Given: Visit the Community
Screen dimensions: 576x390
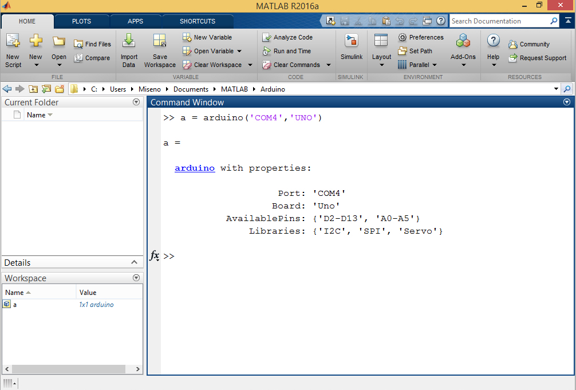Looking at the screenshot, I should 530,44.
